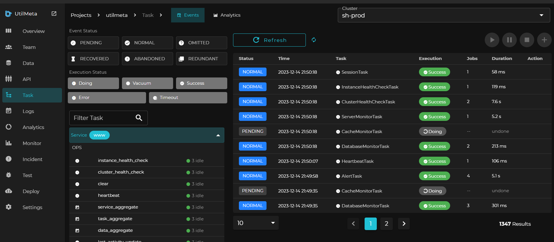Click the Overview sidebar icon
This screenshot has width=554, height=242.
[x=8, y=31]
